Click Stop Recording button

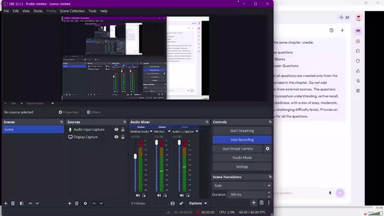[242, 140]
